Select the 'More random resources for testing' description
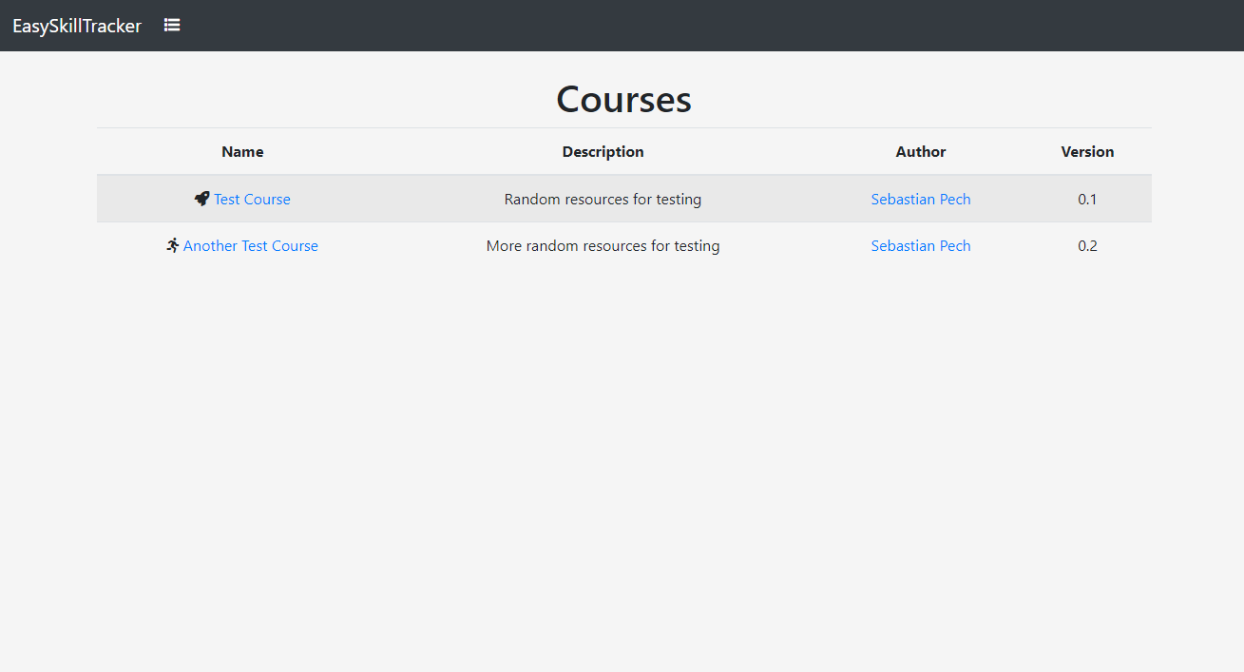 tap(603, 245)
